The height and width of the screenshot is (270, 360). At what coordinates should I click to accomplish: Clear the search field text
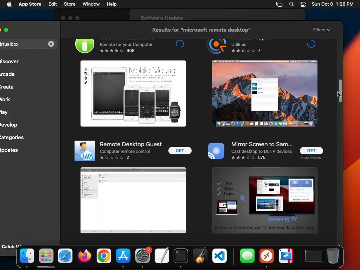[x=51, y=44]
